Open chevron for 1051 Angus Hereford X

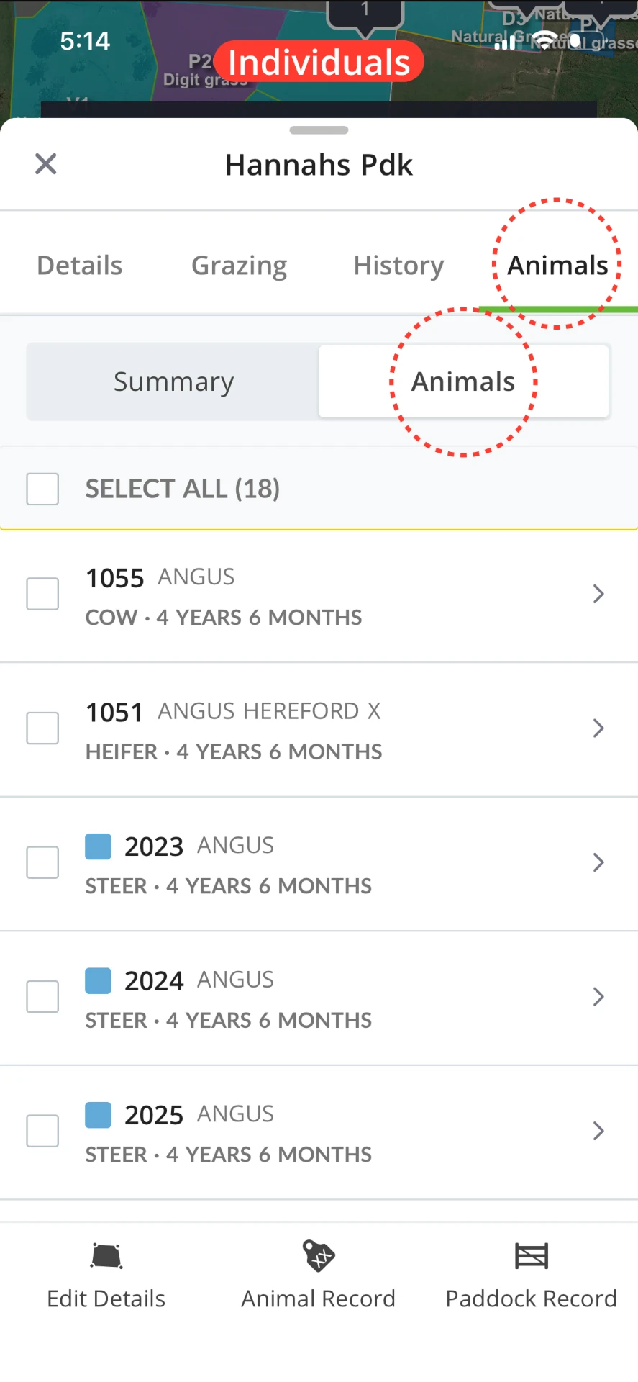coord(598,728)
